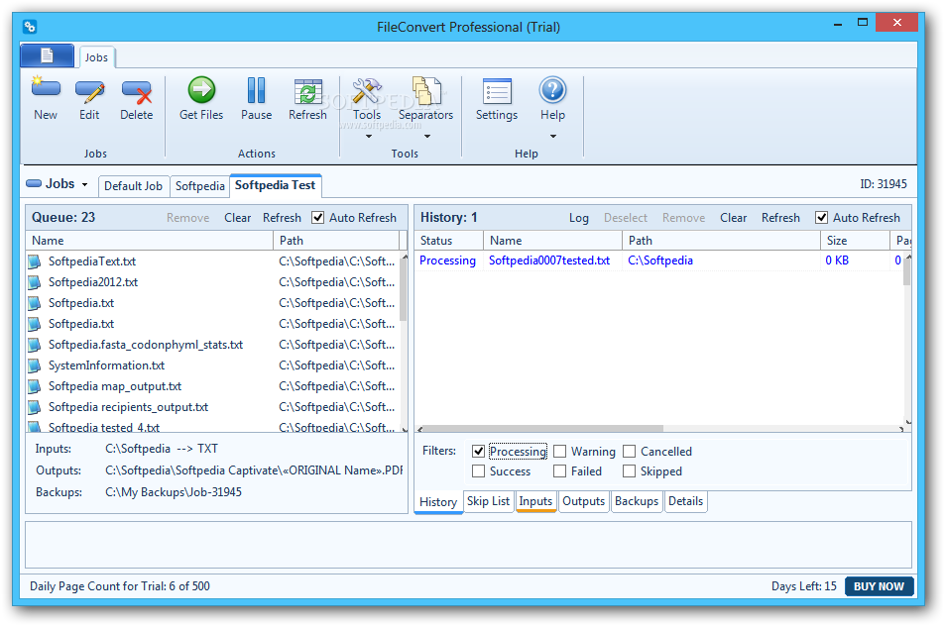945x626 pixels.
Task: Open the Details tab
Action: click(x=686, y=501)
